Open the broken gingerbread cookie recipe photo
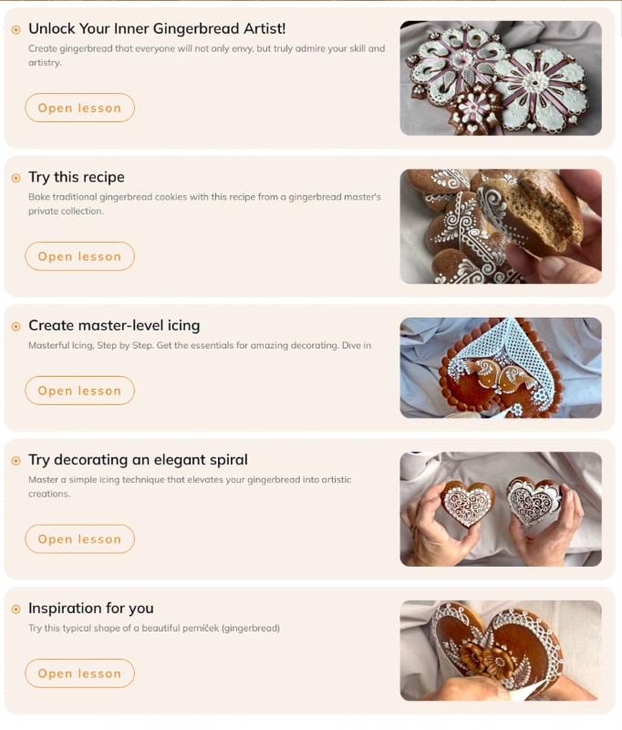 [501, 226]
